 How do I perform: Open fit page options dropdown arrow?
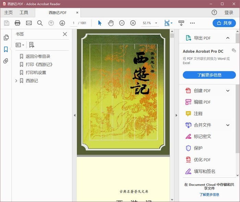tap(171, 23)
